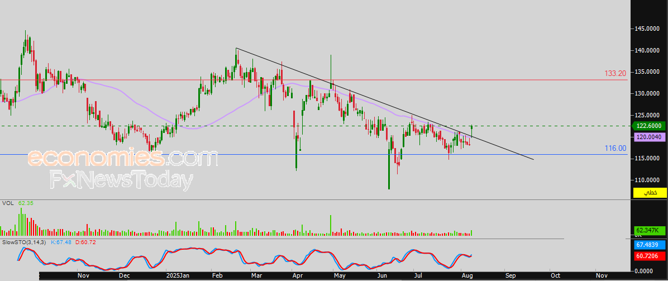Click the Apr date axis label
This screenshot has width=668, height=281.
pyautogui.click(x=298, y=275)
